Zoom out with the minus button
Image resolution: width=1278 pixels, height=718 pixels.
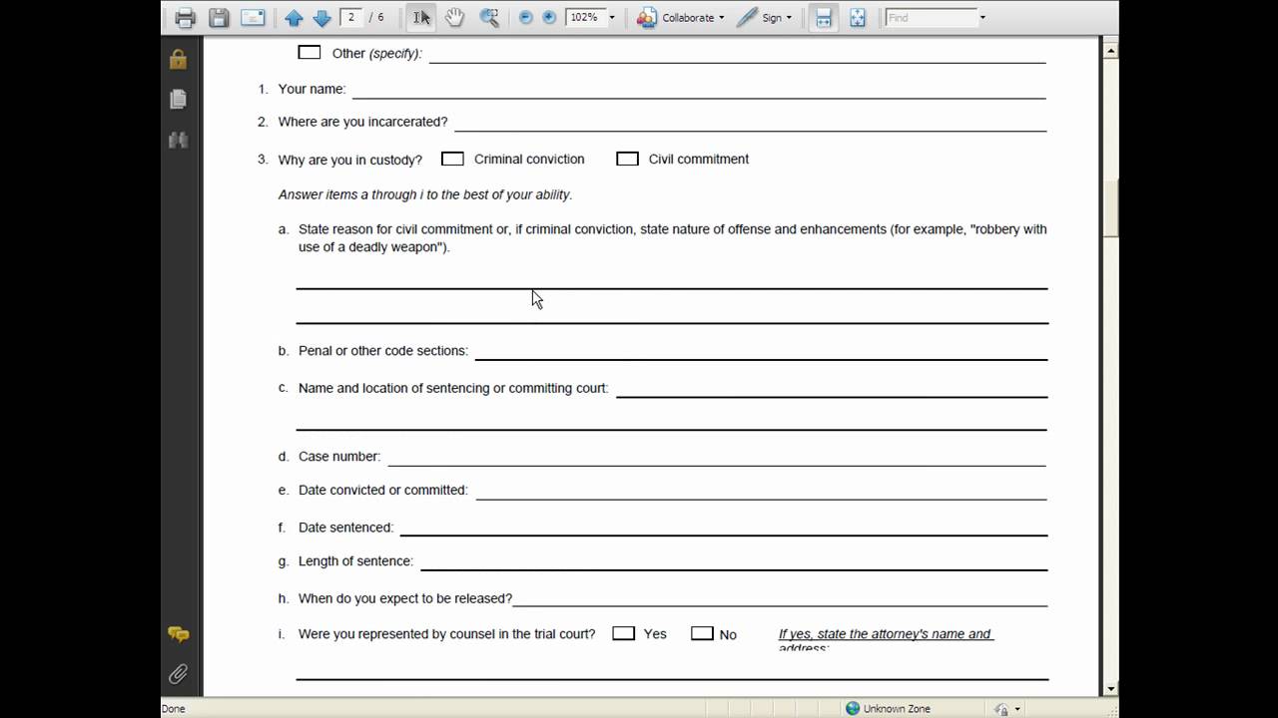click(x=526, y=17)
